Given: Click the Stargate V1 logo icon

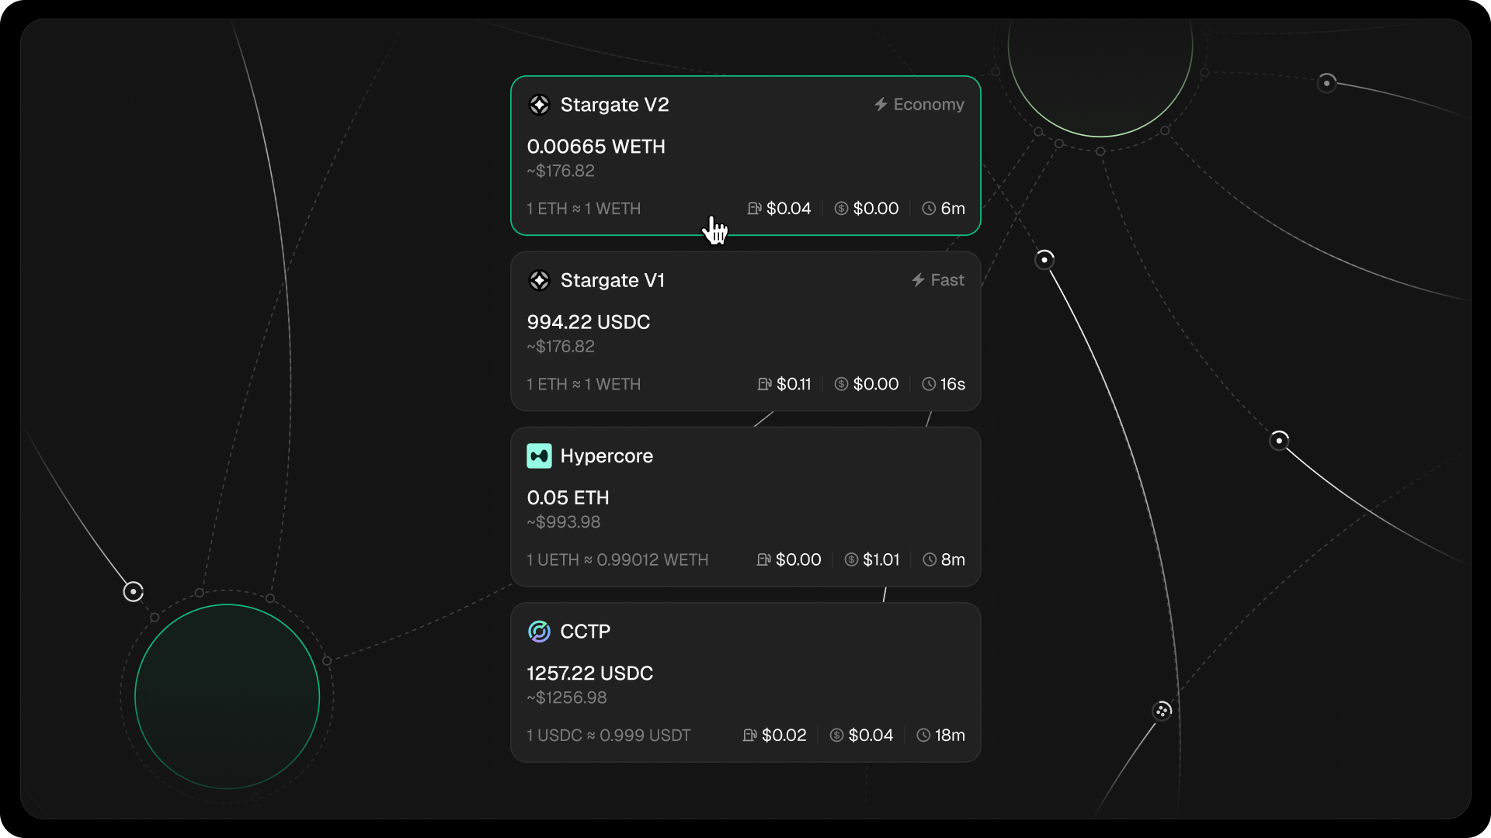Looking at the screenshot, I should [x=539, y=280].
